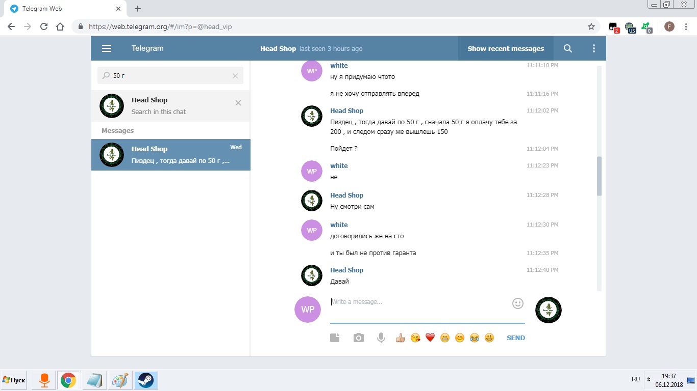The image size is (697, 391).
Task: Click the message 'я не хочу отправлять вперед'
Action: 375,94
